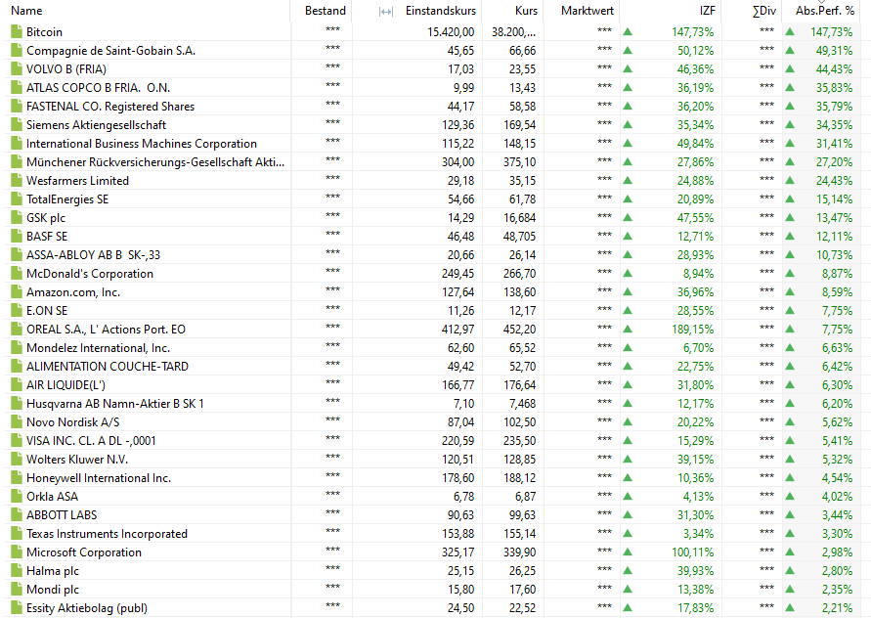Click the security icon next to Microsoft Corporation
Image resolution: width=871 pixels, height=618 pixels.
[x=16, y=552]
